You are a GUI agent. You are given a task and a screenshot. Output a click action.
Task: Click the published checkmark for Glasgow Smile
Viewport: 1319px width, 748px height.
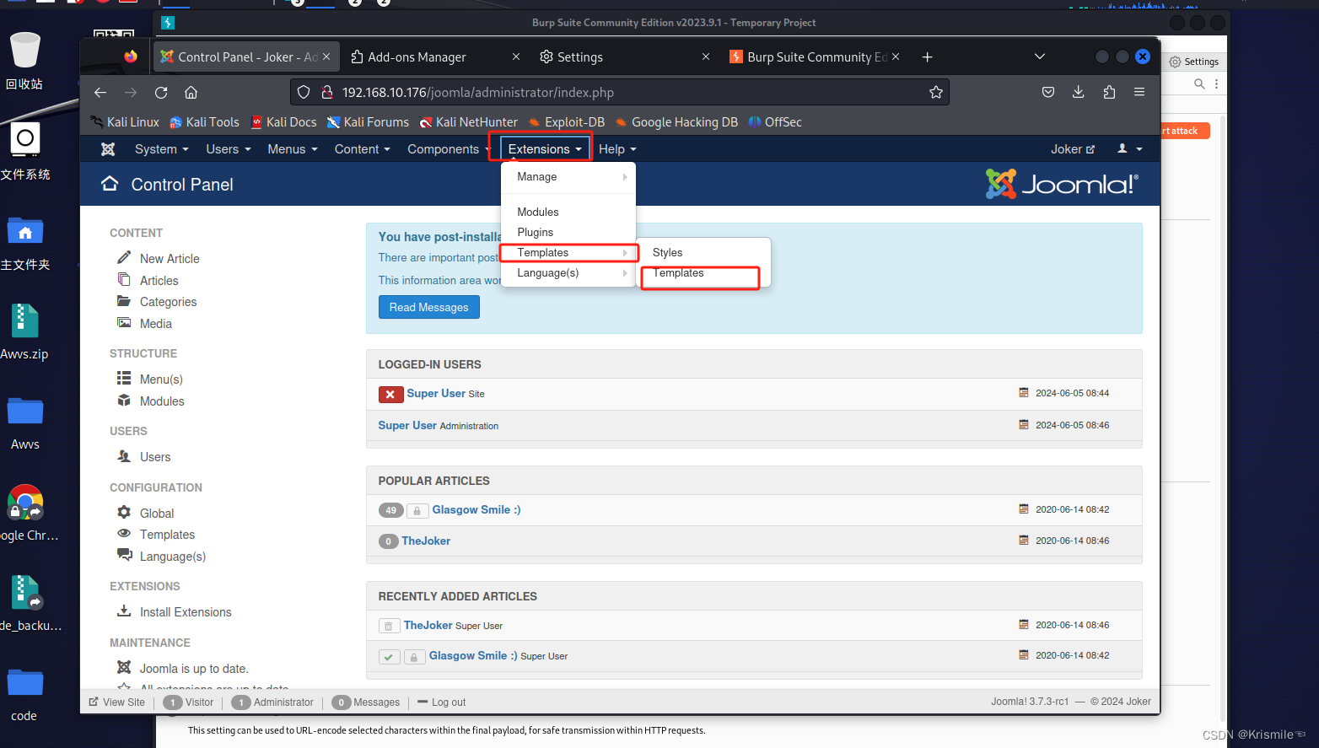point(389,657)
